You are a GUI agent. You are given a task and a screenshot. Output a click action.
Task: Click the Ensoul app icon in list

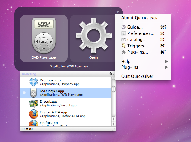[x=33, y=103]
